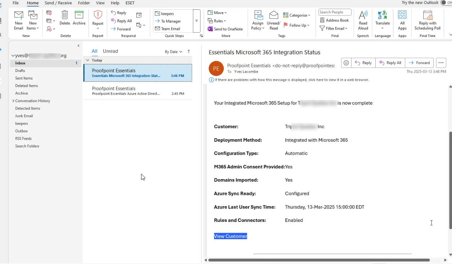Open the Deleted Items folder

click(x=26, y=86)
